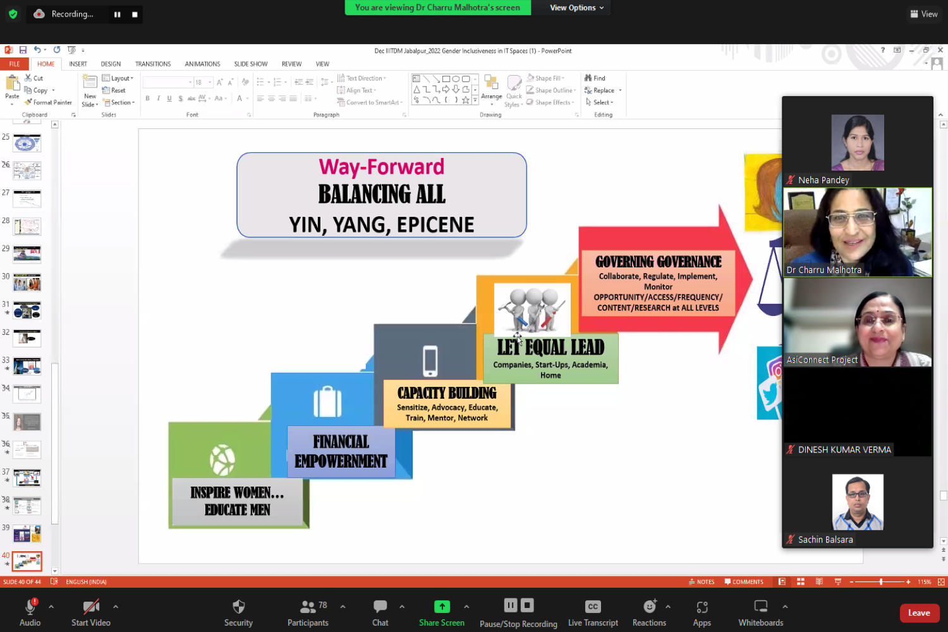948x632 pixels.
Task: Open the COMMENTS pane
Action: (x=744, y=582)
